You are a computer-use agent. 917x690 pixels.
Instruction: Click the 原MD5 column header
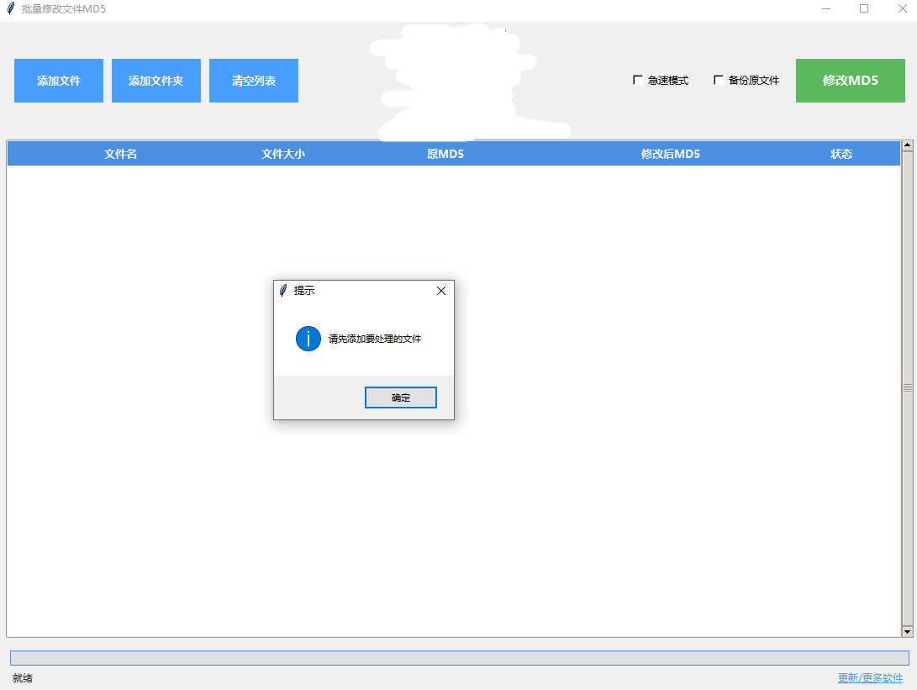tap(445, 154)
